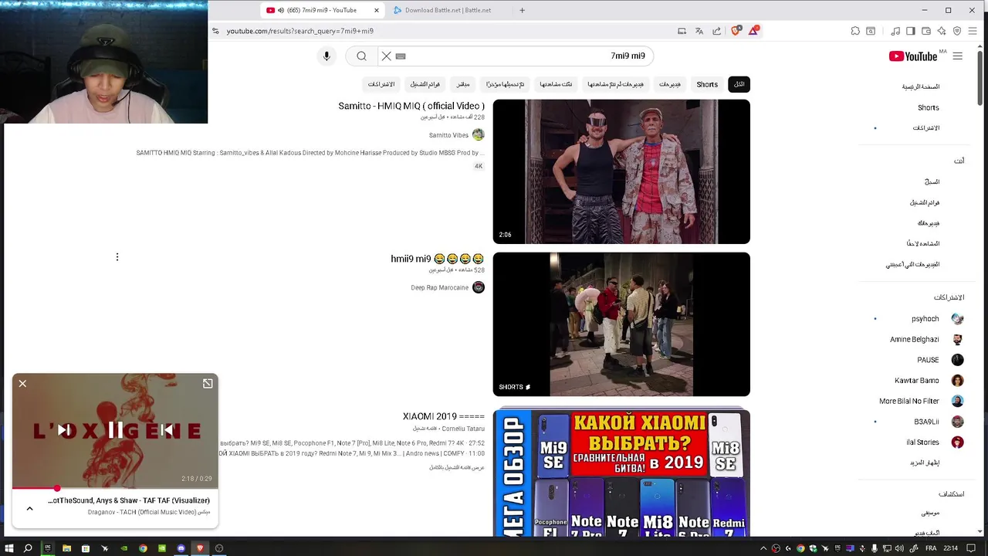The height and width of the screenshot is (556, 988).
Task: Open the hmii9 mi9 Shorts thumbnail
Action: point(621,324)
